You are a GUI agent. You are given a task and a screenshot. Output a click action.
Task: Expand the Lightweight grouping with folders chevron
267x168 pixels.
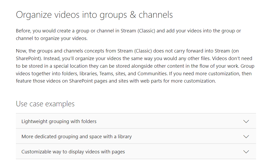pos(246,121)
